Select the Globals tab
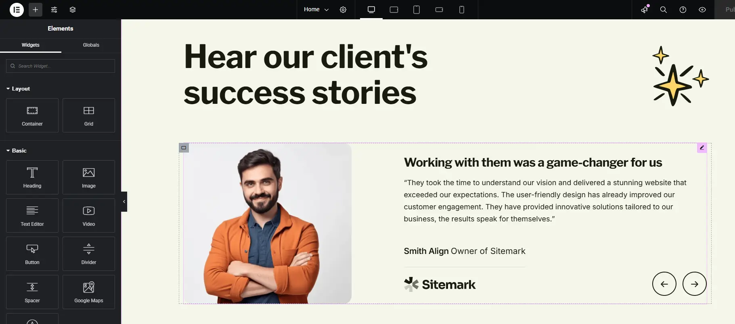The height and width of the screenshot is (324, 735). [91, 45]
